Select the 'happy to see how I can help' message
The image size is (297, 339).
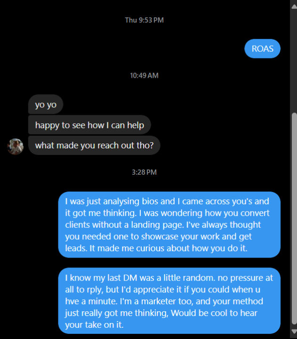[89, 125]
